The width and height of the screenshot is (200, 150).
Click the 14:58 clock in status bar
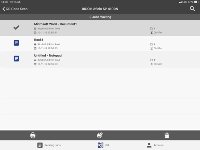coord(4,2)
